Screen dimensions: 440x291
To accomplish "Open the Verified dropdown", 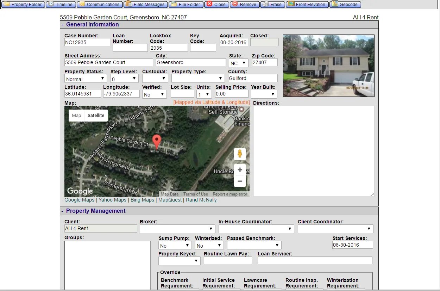I will coord(155,94).
